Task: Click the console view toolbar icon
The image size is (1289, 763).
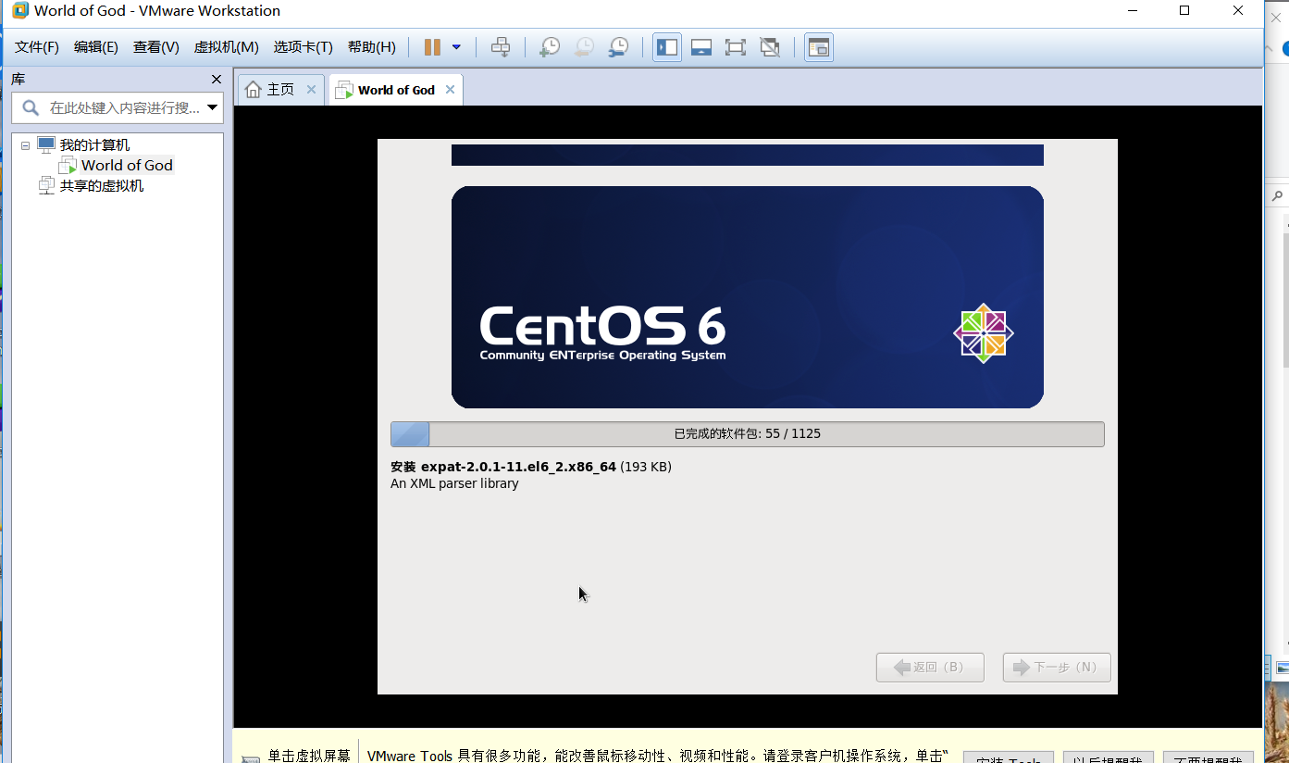Action: click(818, 47)
